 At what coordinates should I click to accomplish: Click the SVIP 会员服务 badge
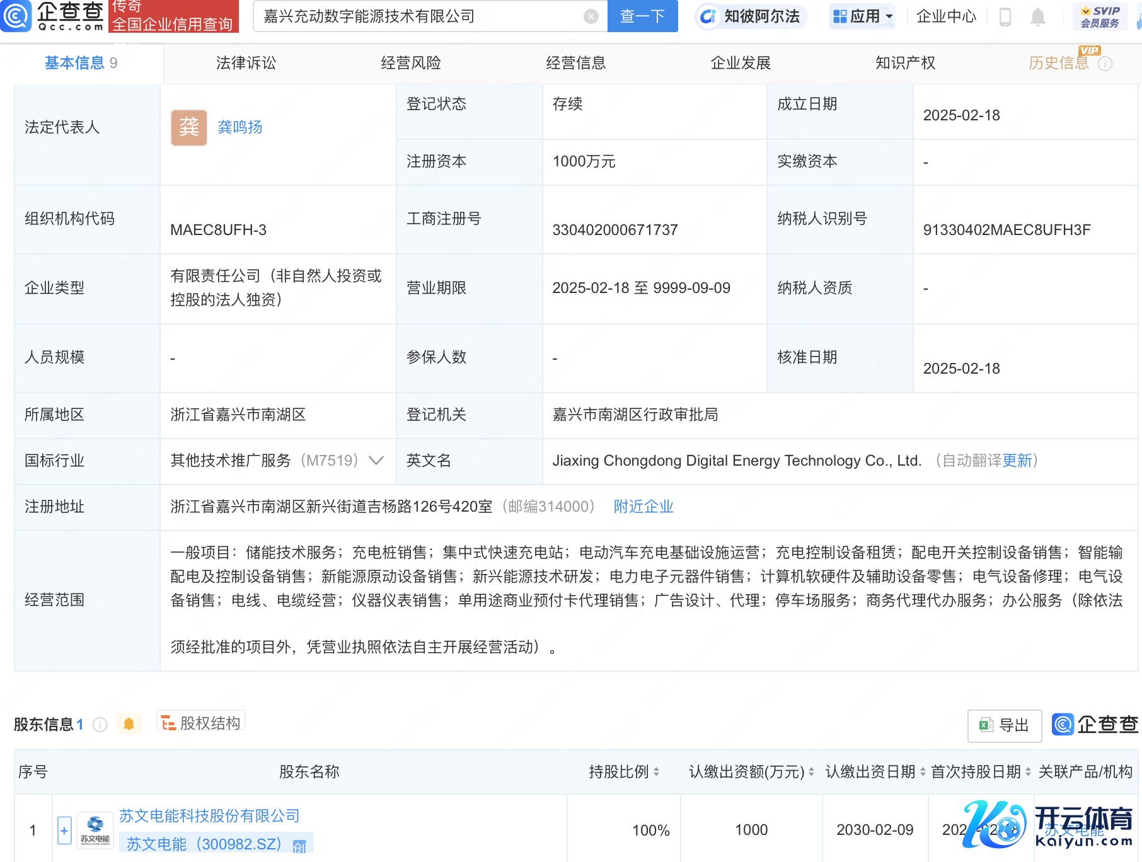pos(1100,16)
